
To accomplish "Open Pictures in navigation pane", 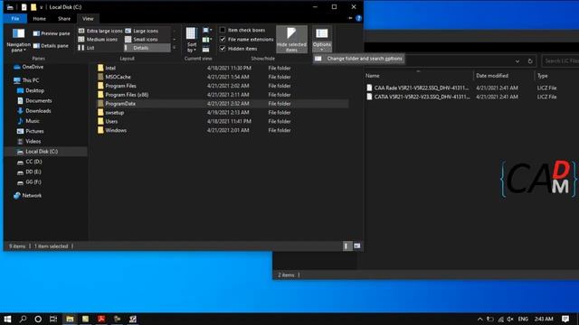I will (30, 131).
